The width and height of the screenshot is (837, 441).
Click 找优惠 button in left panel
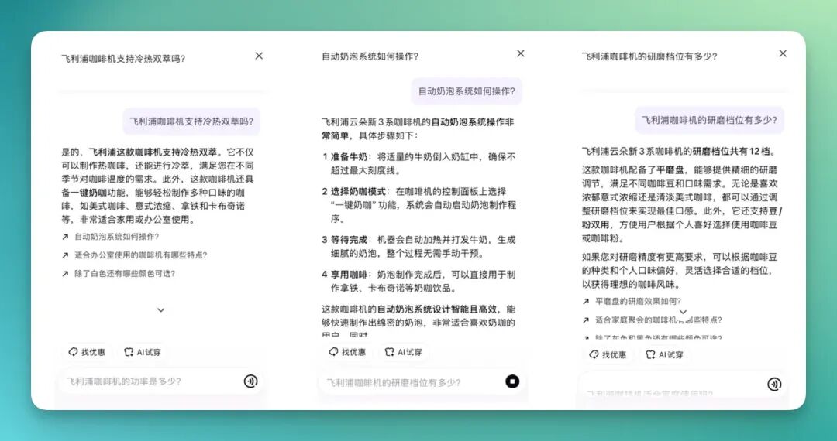click(x=87, y=352)
